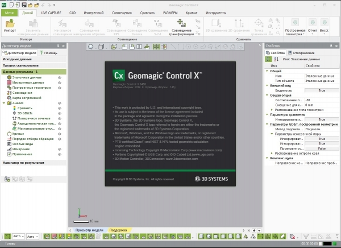Open the РАЗМЕРЫ ribbon tab
Image resolution: width=341 pixels, height=248 pixels.
(170, 13)
